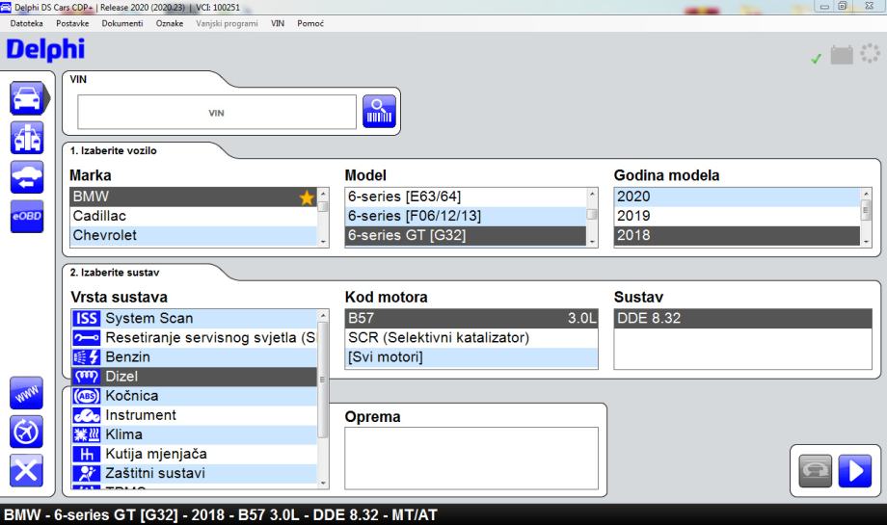Click the vehicle history arrows icon

(27, 177)
